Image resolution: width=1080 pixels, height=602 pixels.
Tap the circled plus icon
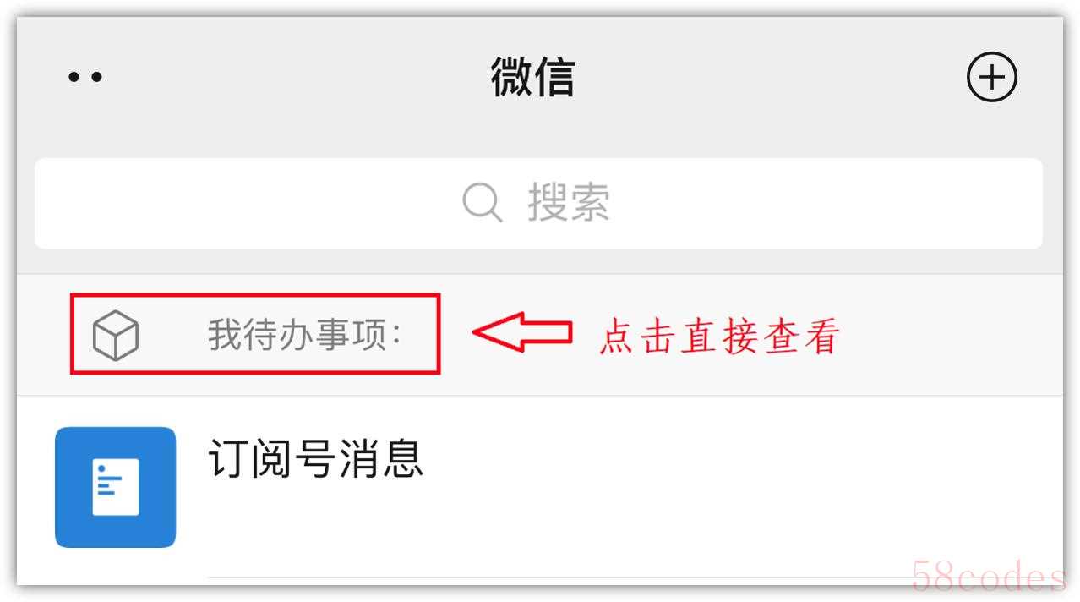coord(991,77)
